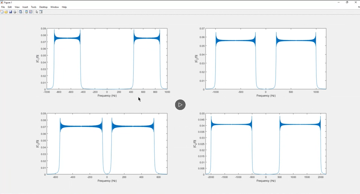Print the figure with the printer icon
This screenshot has height=194, width=360.
pos(15,12)
